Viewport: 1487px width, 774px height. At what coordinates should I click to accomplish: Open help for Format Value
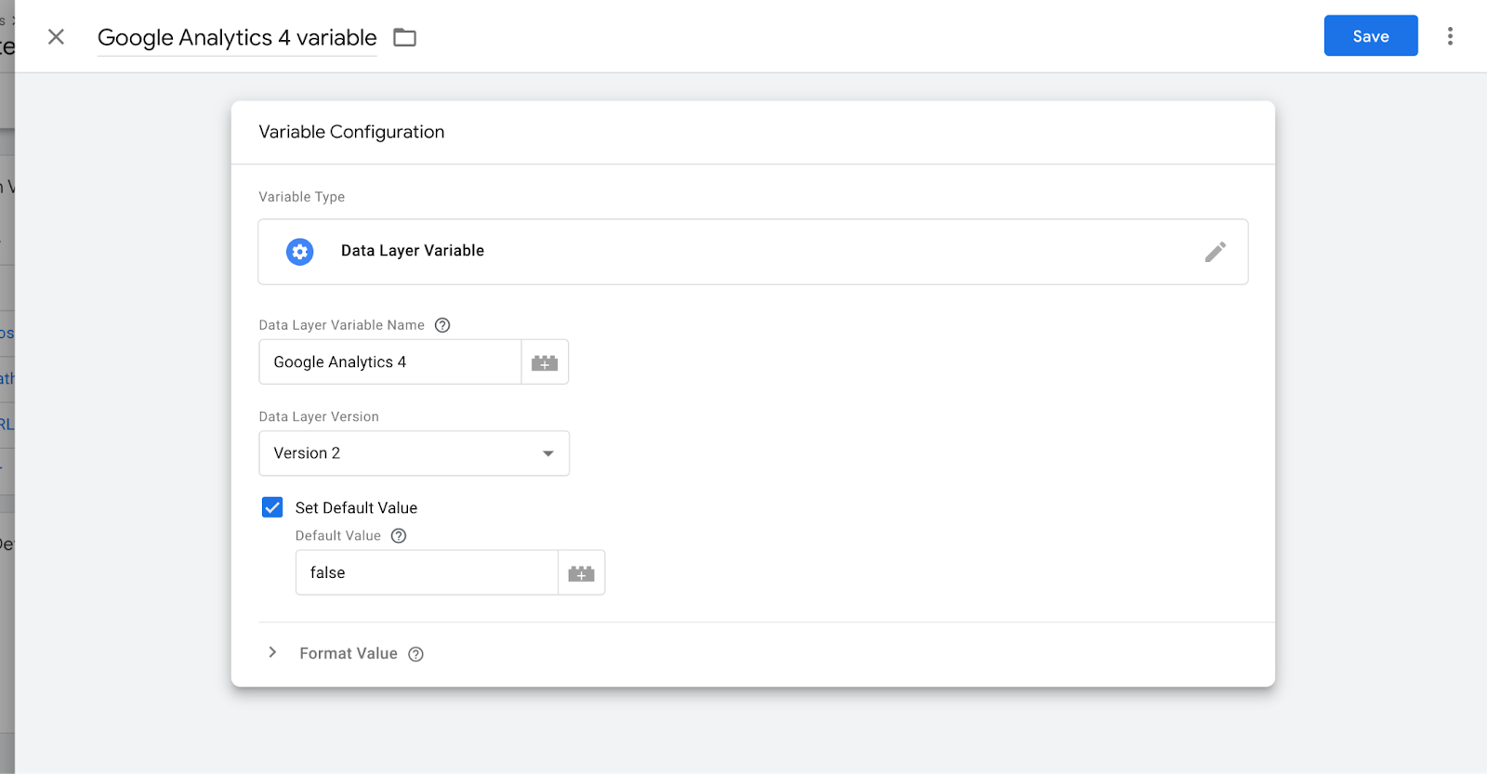click(416, 654)
